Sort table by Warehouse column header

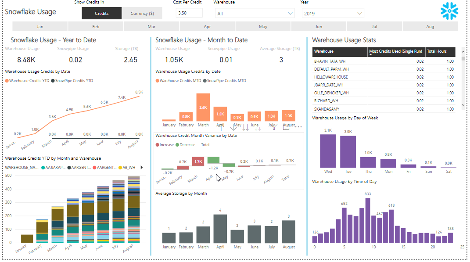pyautogui.click(x=340, y=51)
